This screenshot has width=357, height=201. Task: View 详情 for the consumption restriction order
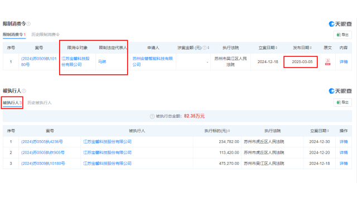[344, 62]
